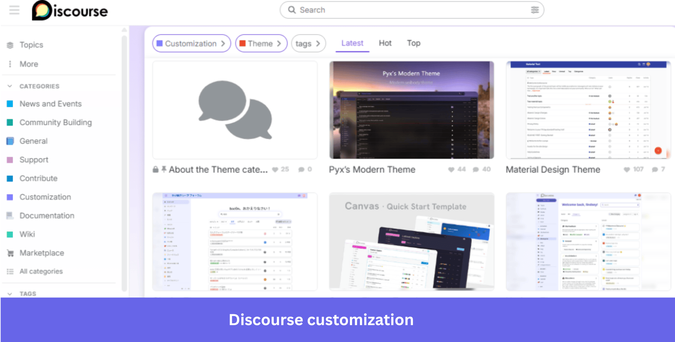Click the All categories list icon
This screenshot has width=675, height=342.
tap(10, 271)
